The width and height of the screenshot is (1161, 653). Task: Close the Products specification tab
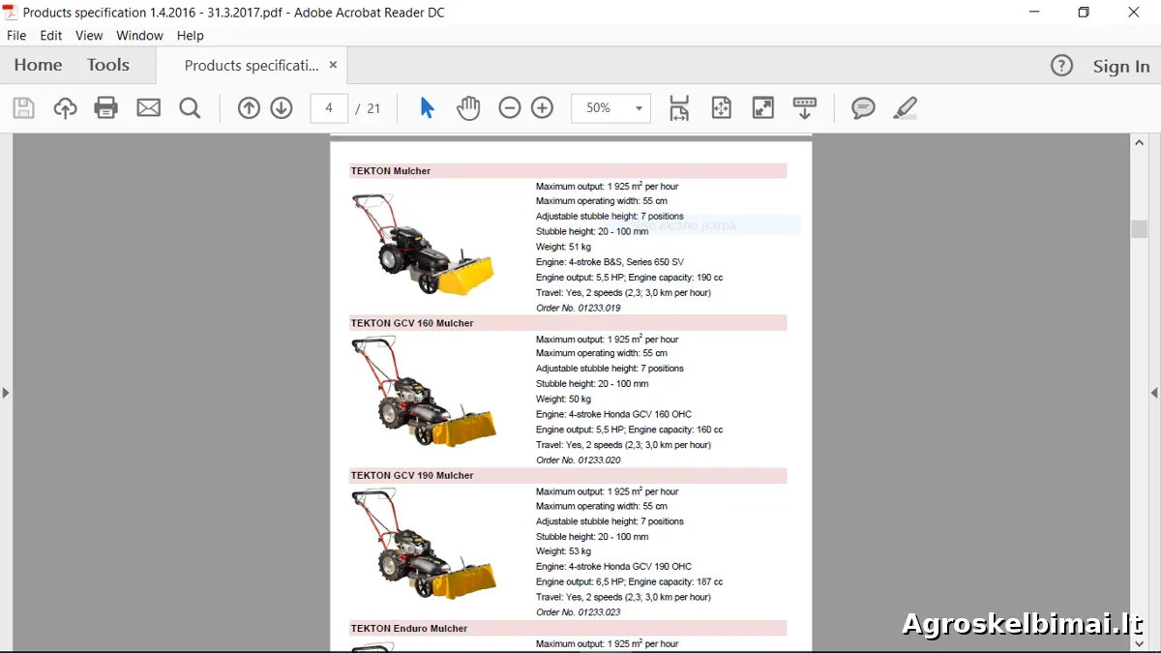(x=333, y=65)
